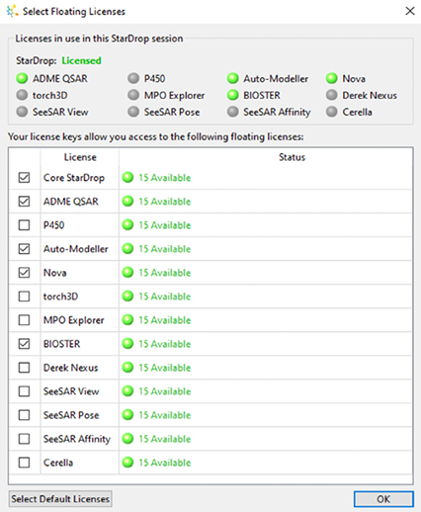Click green availability dot in P450 row
Screen dimensions: 421x512
[127, 224]
